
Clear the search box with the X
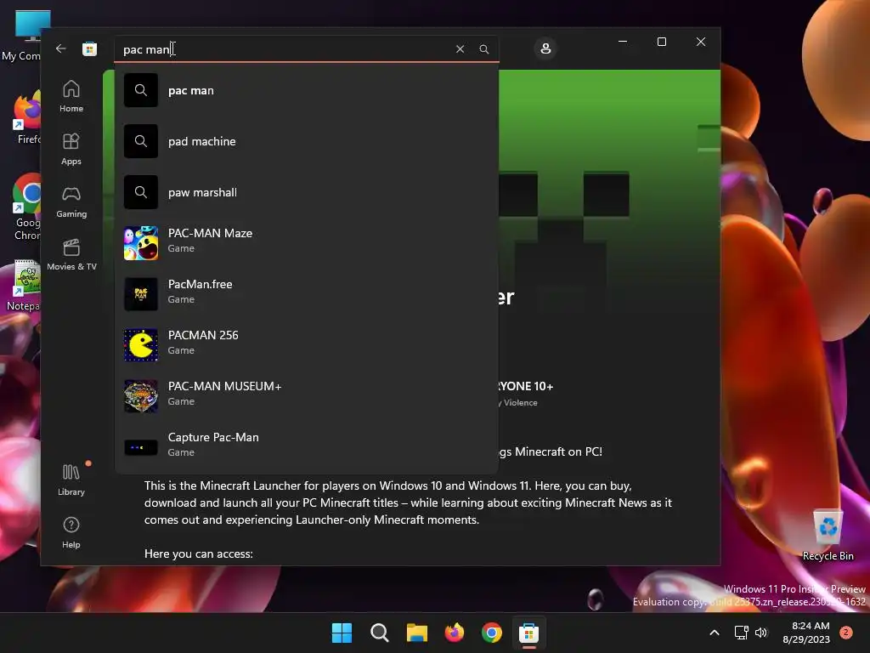pos(460,48)
